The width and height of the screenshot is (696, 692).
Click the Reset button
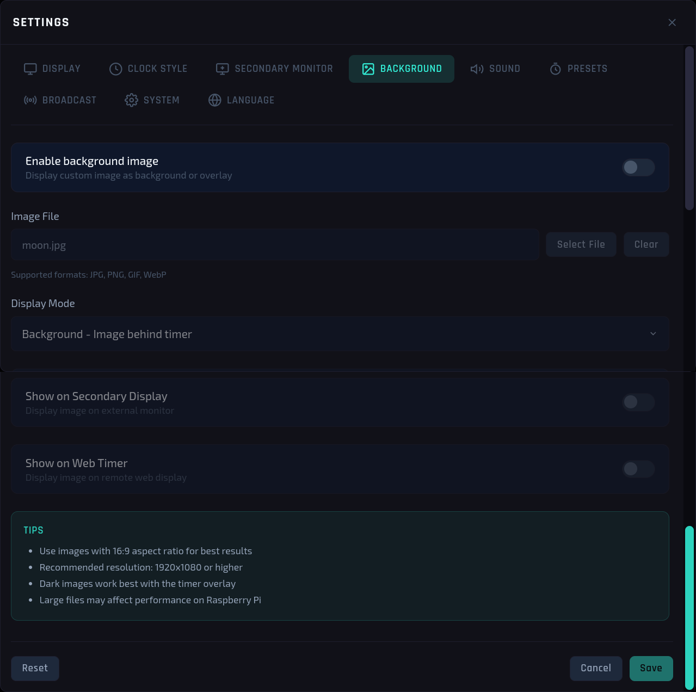click(x=35, y=668)
